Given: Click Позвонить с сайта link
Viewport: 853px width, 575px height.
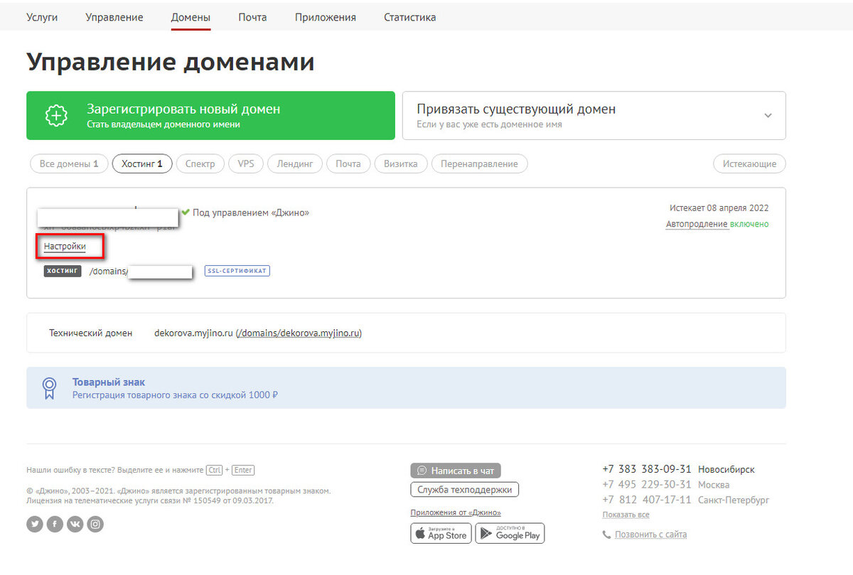Looking at the screenshot, I should click(650, 534).
